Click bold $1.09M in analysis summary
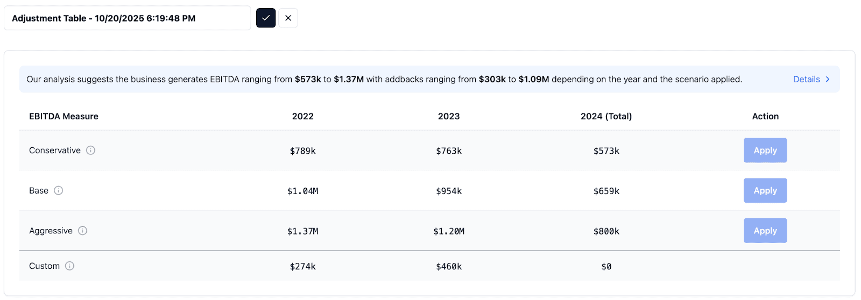 pyautogui.click(x=534, y=79)
